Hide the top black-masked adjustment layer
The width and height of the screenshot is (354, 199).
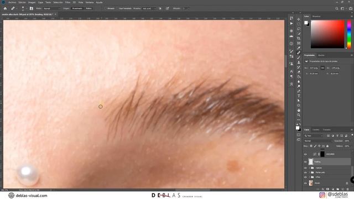coord(305,154)
